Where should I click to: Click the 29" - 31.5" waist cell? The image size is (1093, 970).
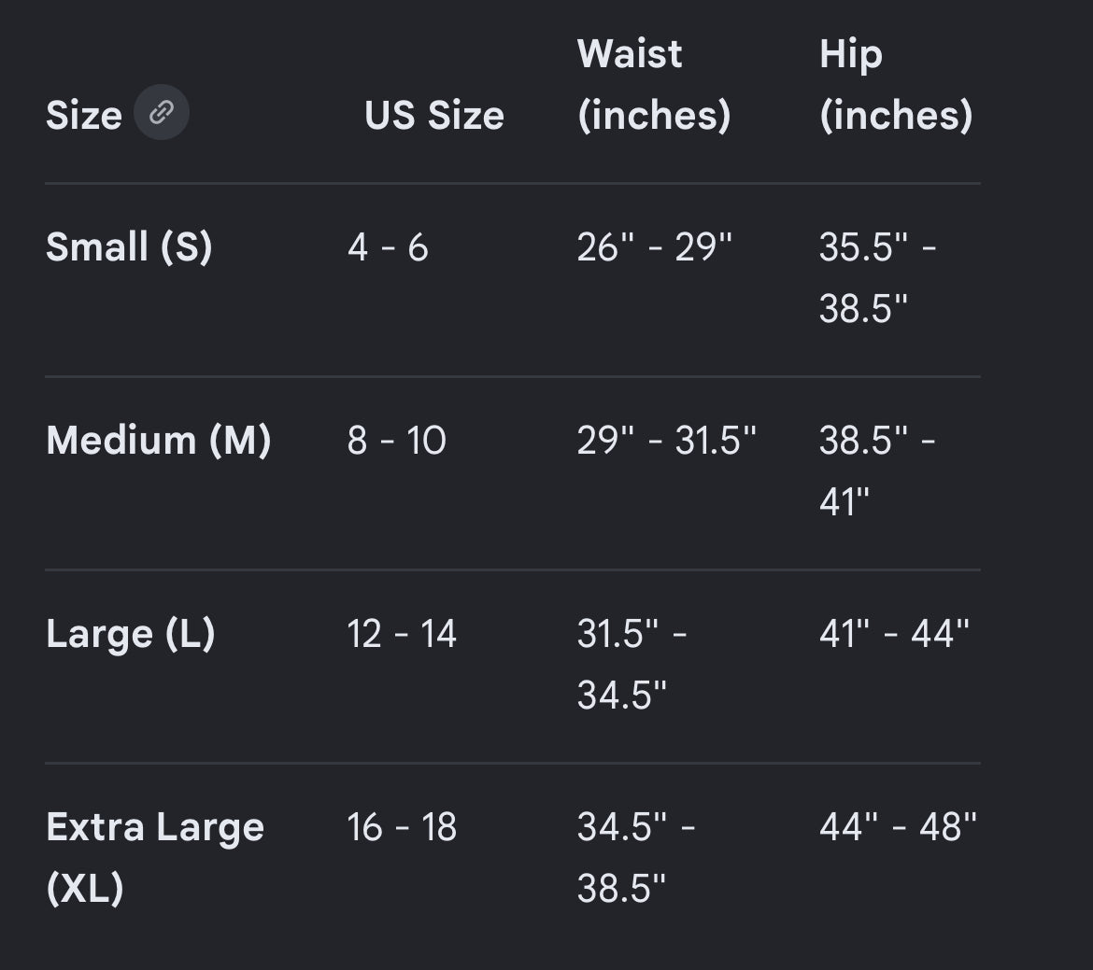pos(666,441)
